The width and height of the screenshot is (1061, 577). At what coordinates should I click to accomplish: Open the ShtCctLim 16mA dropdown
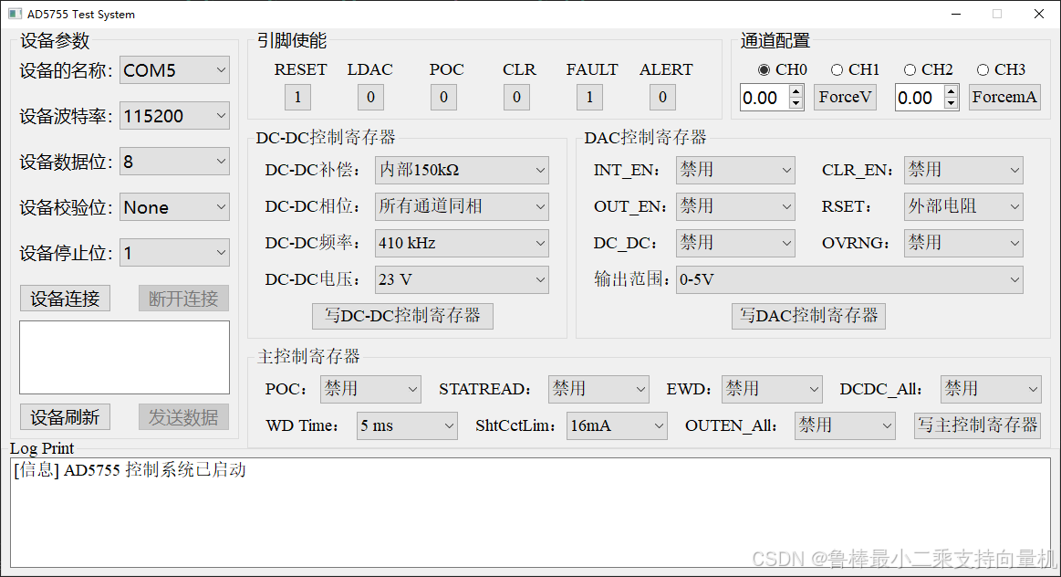(617, 426)
